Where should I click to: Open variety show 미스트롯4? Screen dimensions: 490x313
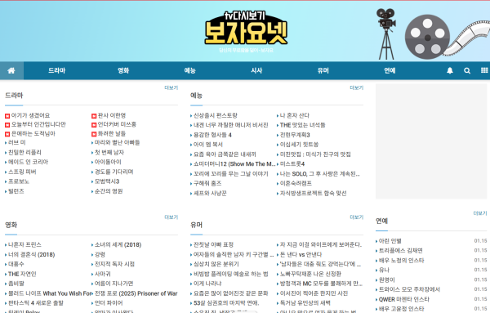[292, 164]
